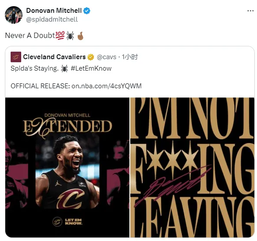Click the Cleveland Cavaliers account name
Image resolution: width=257 pixels, height=241 pixels.
pos(54,57)
